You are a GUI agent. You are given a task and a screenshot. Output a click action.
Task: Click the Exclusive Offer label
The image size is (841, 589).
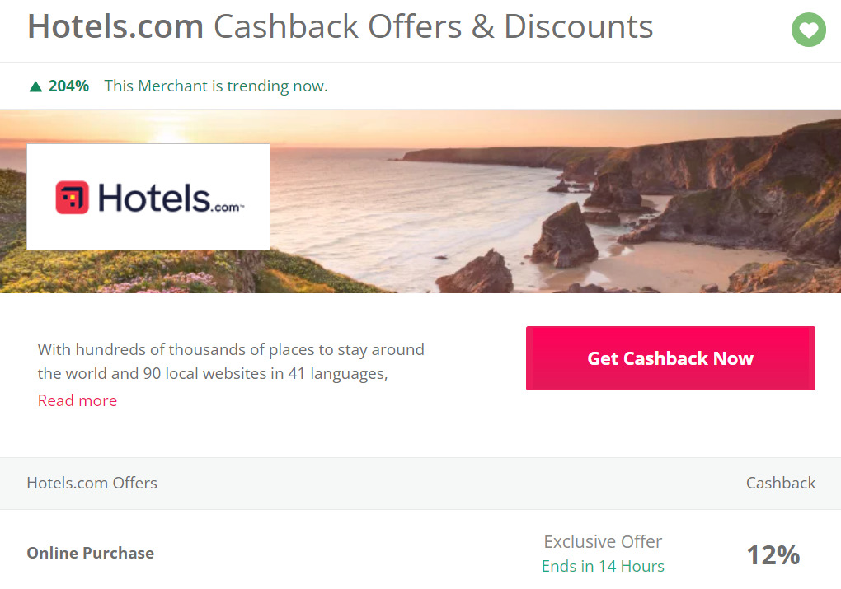click(603, 541)
